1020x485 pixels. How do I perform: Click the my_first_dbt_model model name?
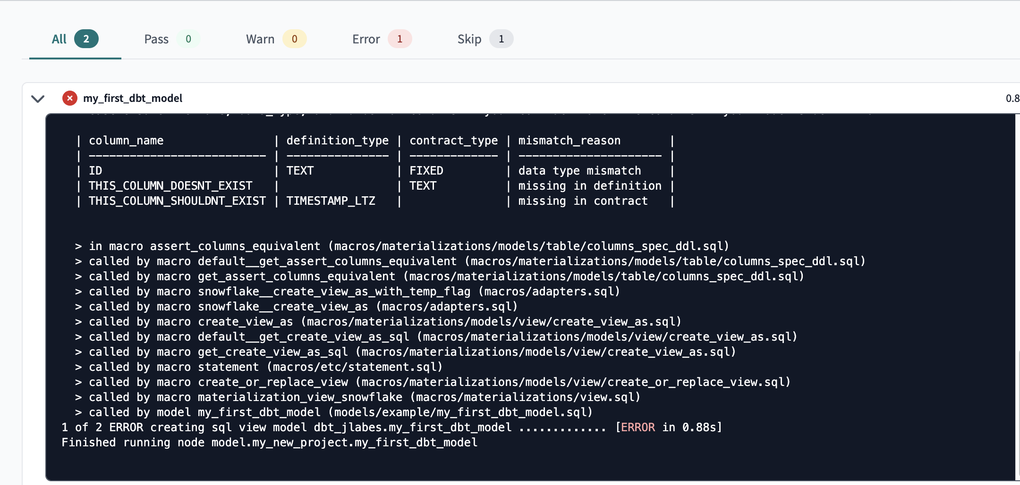click(133, 98)
